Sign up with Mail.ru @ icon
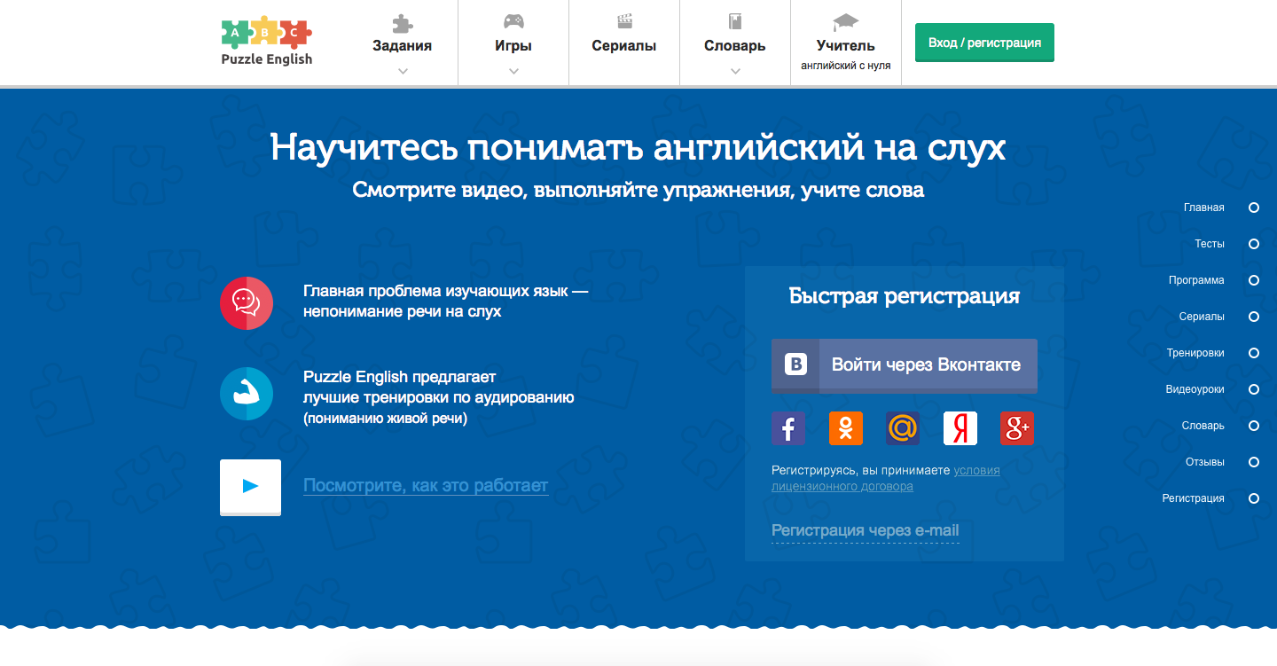The width and height of the screenshot is (1277, 666). [x=903, y=428]
